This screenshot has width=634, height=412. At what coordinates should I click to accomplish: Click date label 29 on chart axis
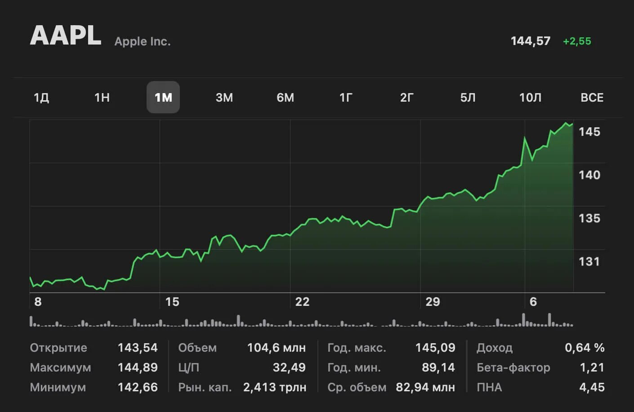click(433, 302)
